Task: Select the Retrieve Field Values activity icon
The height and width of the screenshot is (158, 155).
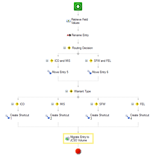Action: [x=68, y=21]
